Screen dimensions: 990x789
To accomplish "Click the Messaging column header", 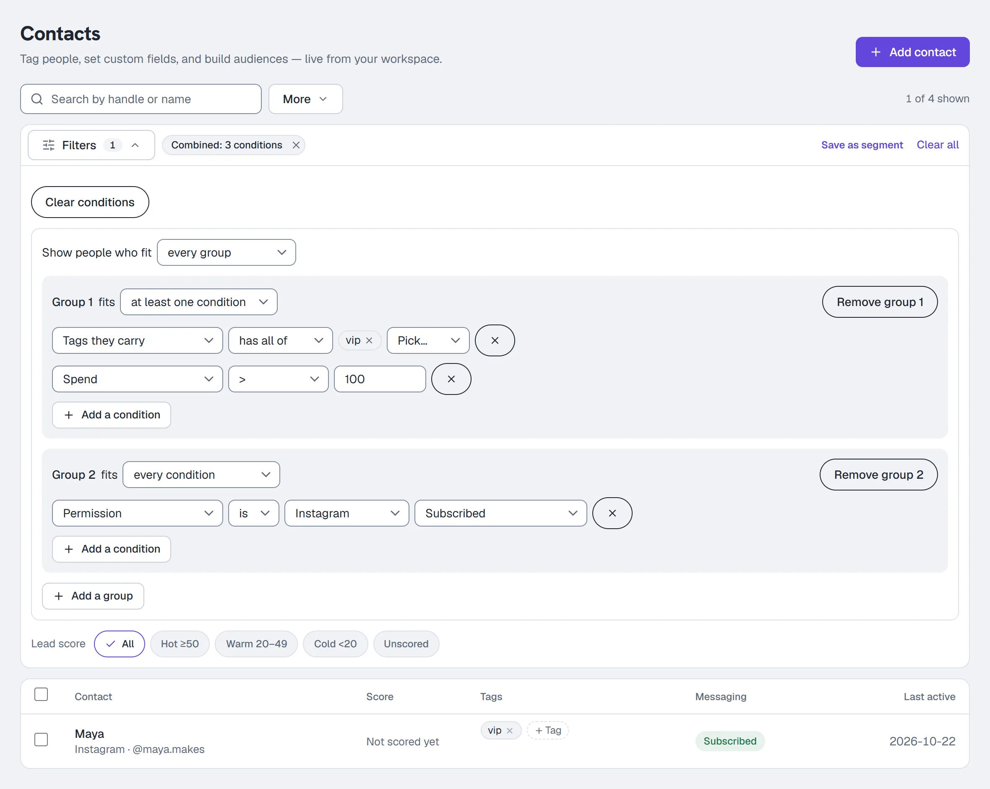I will point(720,696).
